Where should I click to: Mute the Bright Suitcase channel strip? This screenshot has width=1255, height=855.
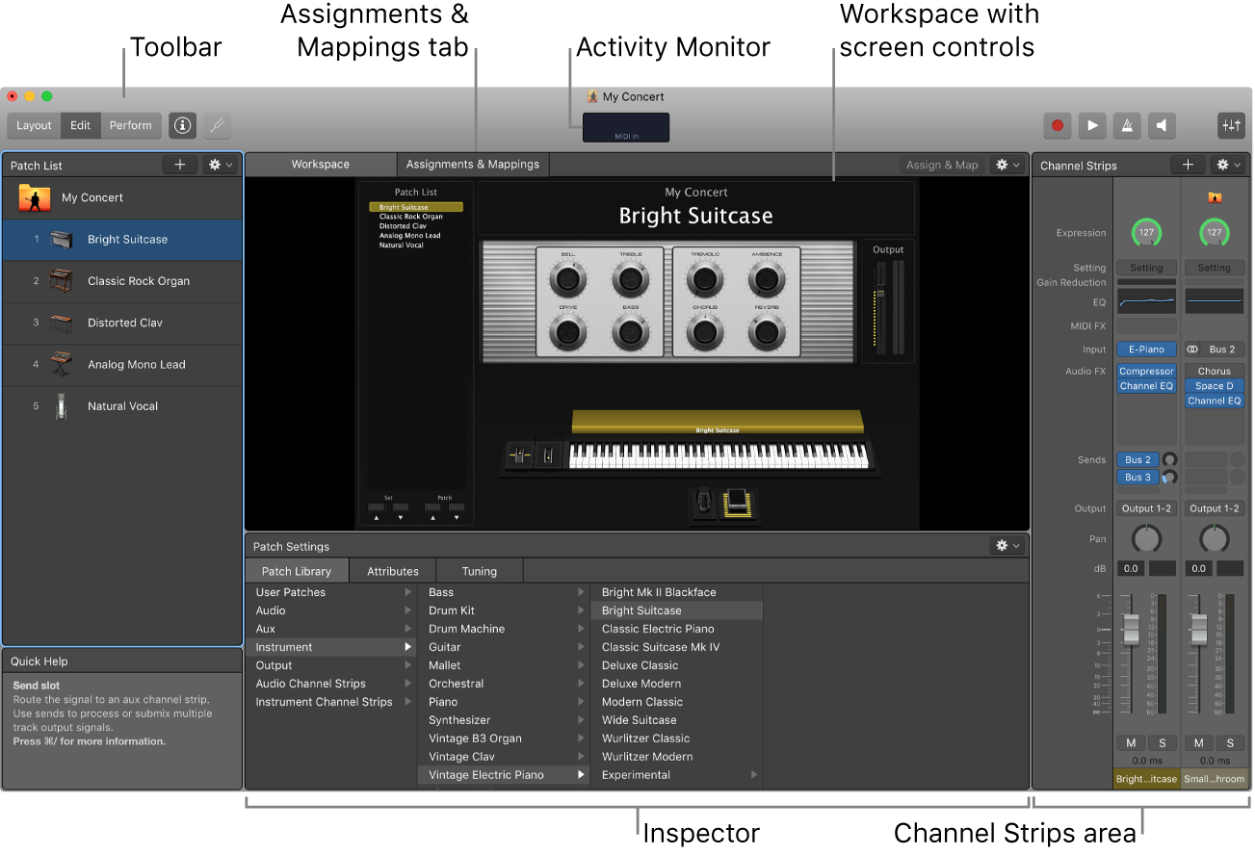(1130, 742)
